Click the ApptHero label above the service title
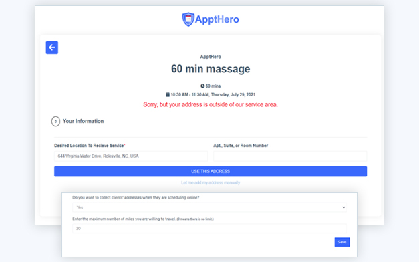 [x=211, y=57]
